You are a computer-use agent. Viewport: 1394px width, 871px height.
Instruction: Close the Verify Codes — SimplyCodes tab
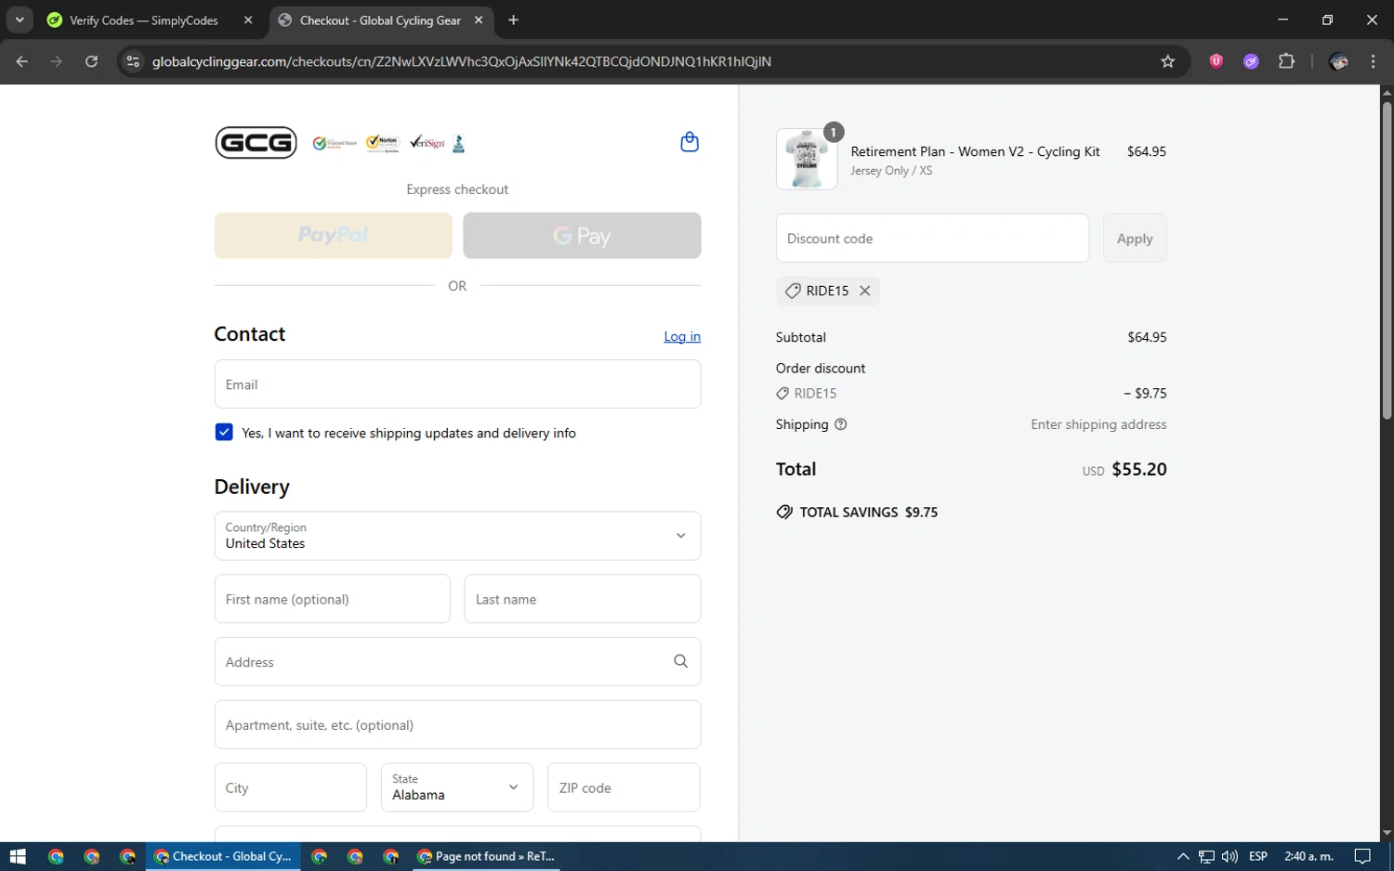pyautogui.click(x=248, y=19)
